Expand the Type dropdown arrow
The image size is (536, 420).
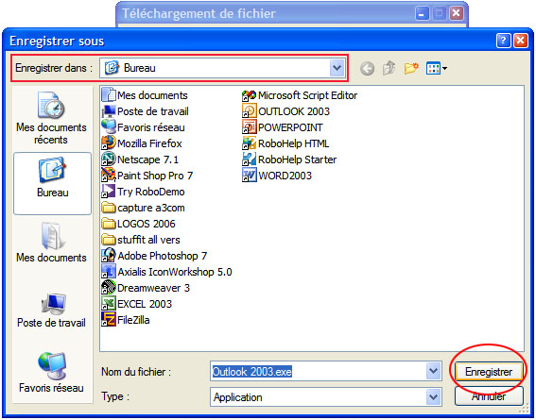tap(433, 396)
